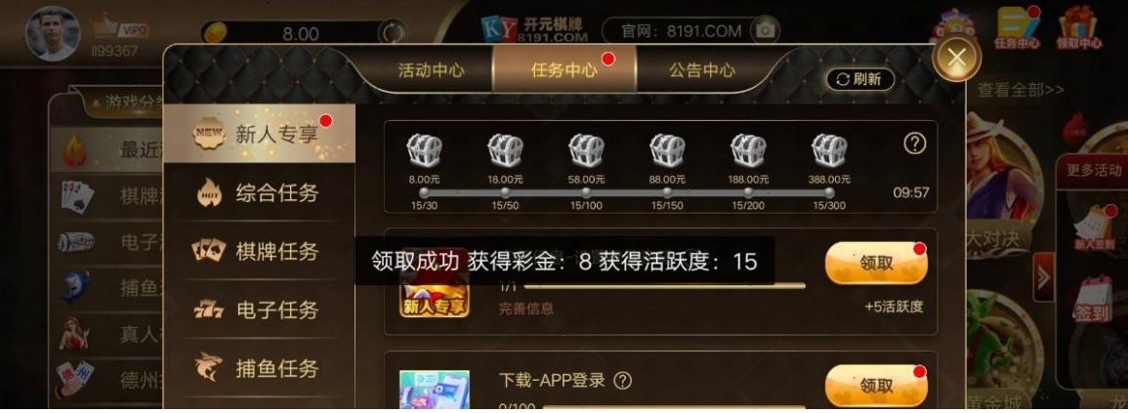Click the coin balance refresh icon
The image size is (1128, 413).
392,33
